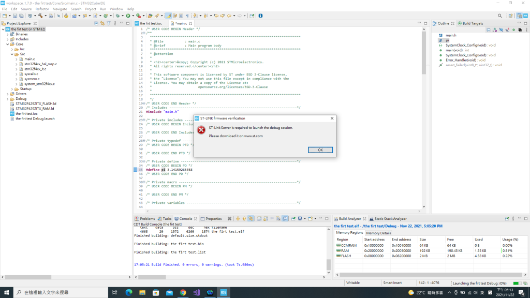Click the Project Explorer horizontal scrollbar
This screenshot has width=530, height=298.
click(28, 277)
